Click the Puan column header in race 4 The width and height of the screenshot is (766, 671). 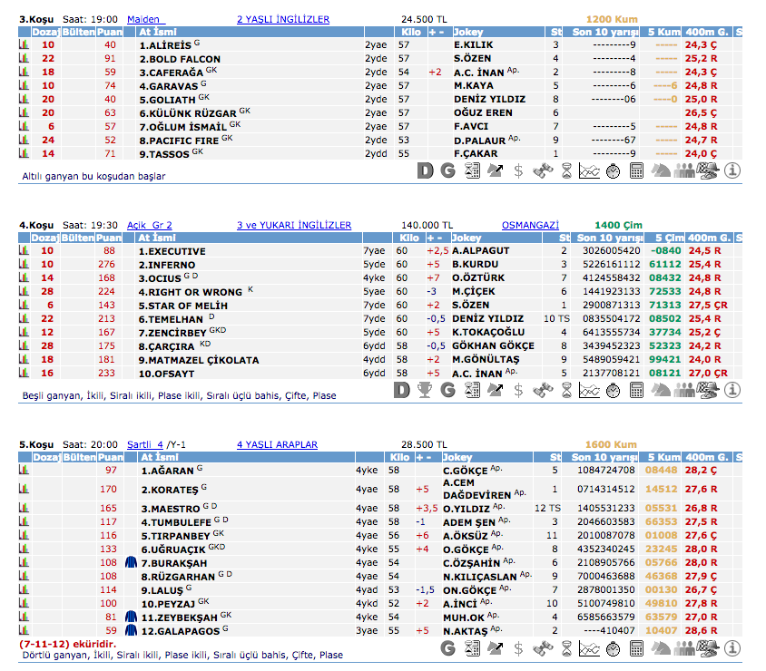pos(110,238)
